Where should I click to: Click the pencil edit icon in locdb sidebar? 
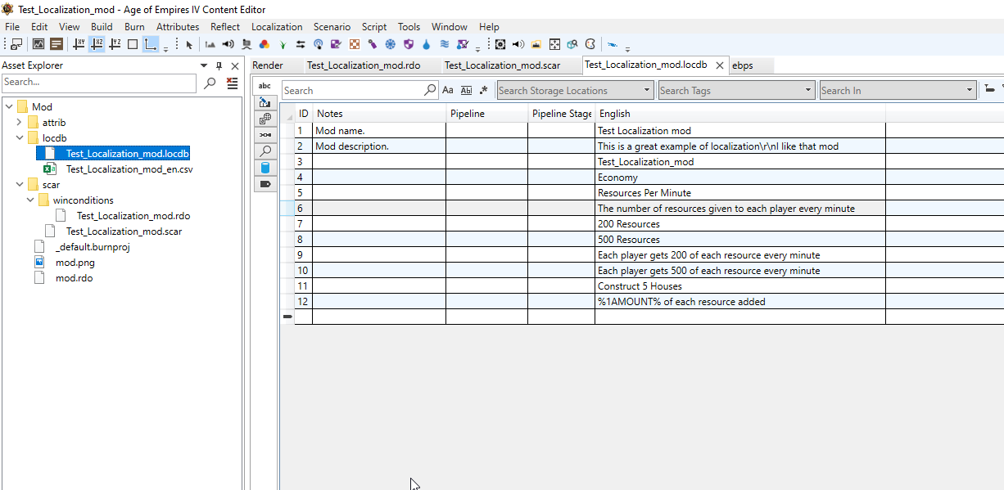265,102
